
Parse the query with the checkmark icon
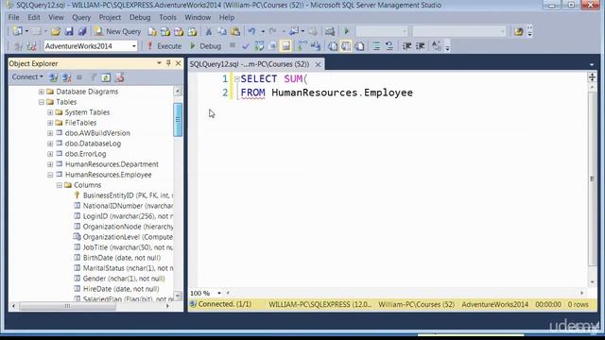point(246,46)
